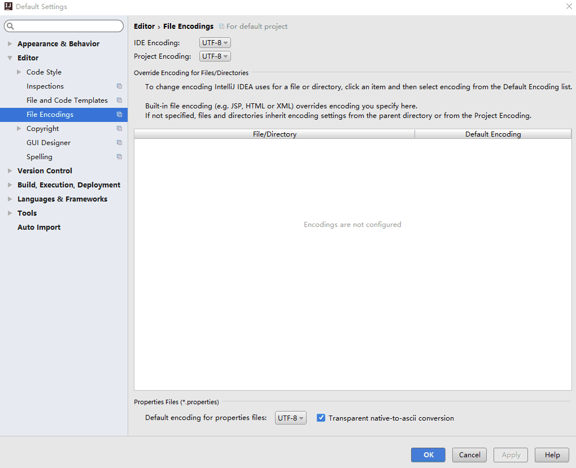Click the settings icon beside Inspections
The height and width of the screenshot is (468, 576).
pyautogui.click(x=119, y=86)
